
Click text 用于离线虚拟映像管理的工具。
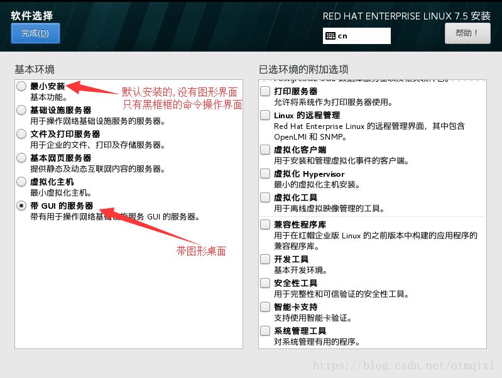coord(329,209)
